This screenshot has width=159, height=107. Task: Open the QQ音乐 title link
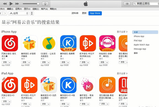(x=48, y=55)
